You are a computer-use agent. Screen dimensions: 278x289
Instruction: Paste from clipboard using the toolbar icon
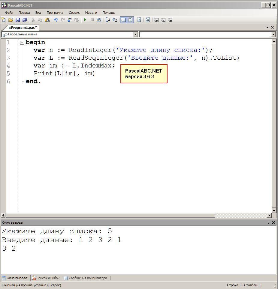click(x=47, y=20)
